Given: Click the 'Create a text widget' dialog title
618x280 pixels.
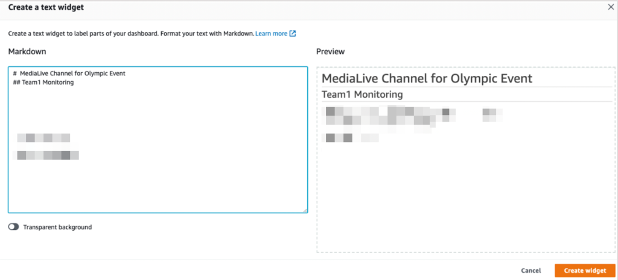Looking at the screenshot, I should (46, 7).
